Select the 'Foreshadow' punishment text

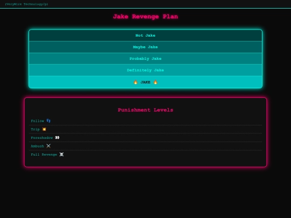(x=41, y=138)
